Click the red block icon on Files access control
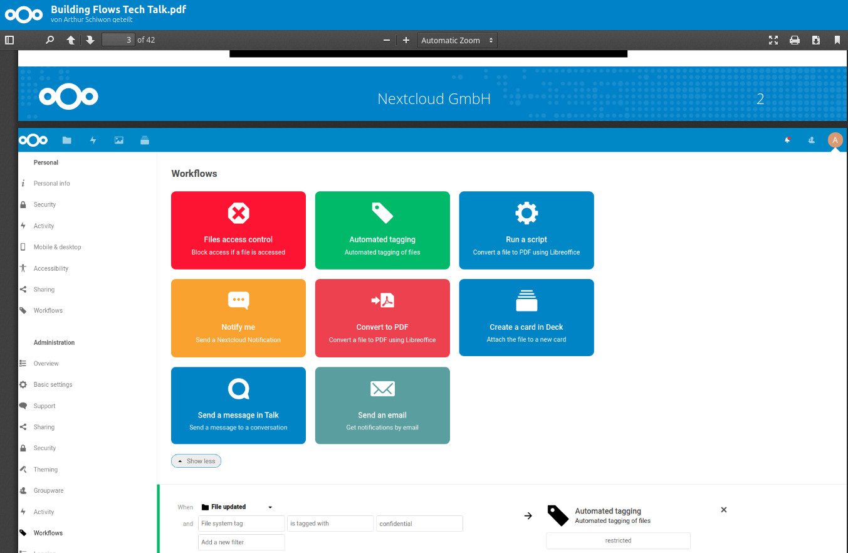 tap(238, 213)
